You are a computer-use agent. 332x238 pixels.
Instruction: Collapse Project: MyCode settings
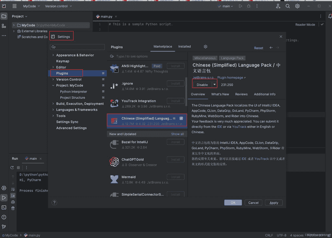(x=53, y=86)
